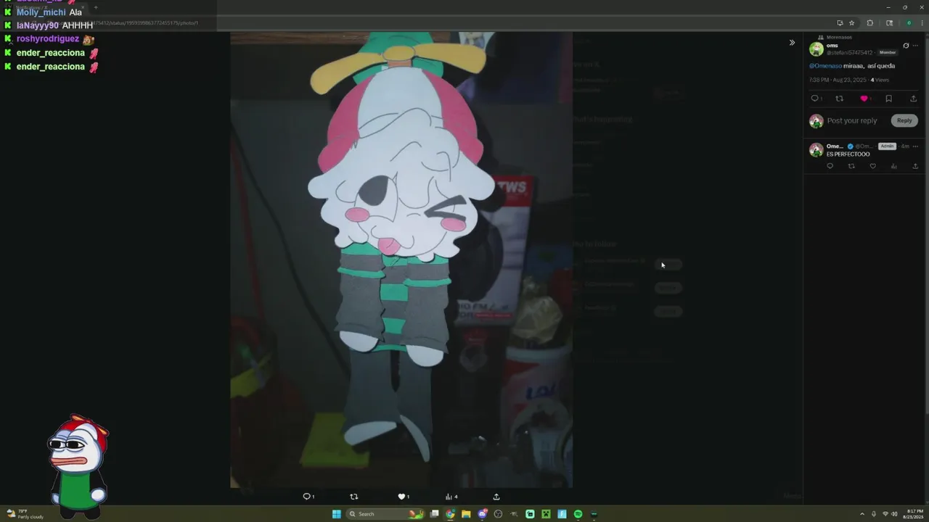Open the browser three-dot menu
The width and height of the screenshot is (929, 522).
click(922, 22)
